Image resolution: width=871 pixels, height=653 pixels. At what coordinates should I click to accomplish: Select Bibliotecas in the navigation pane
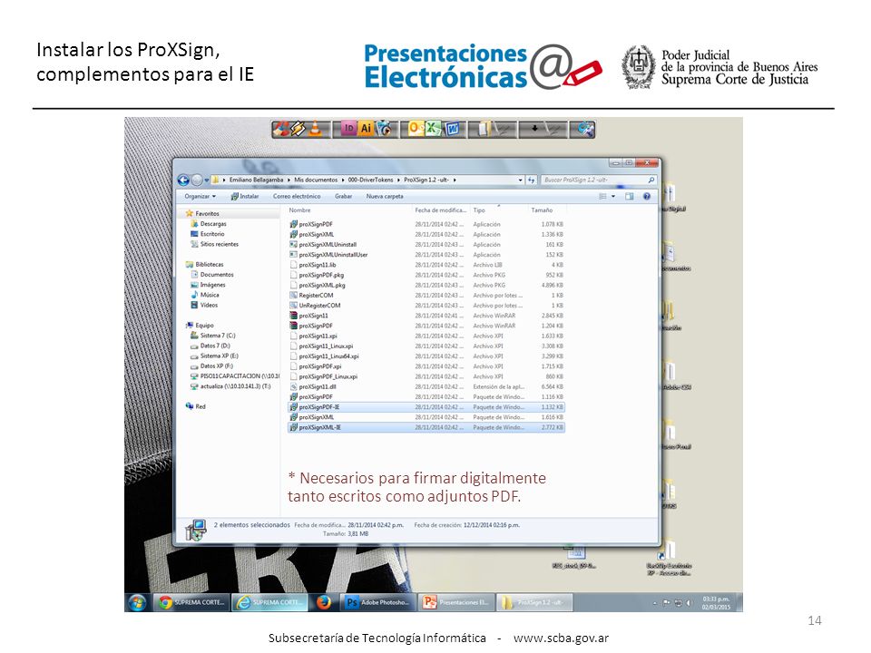209,264
